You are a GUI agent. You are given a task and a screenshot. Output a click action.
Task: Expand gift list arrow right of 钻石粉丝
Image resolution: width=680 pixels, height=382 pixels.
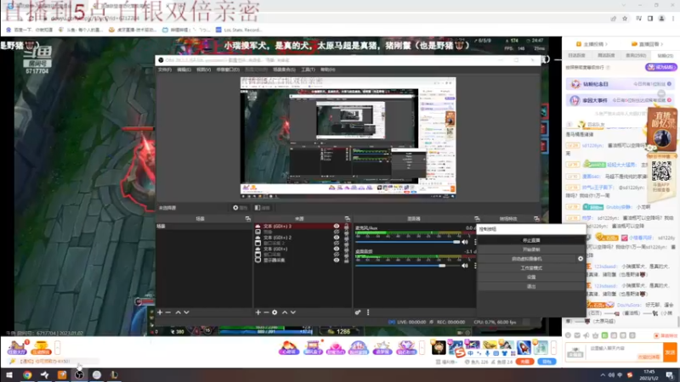422,347
